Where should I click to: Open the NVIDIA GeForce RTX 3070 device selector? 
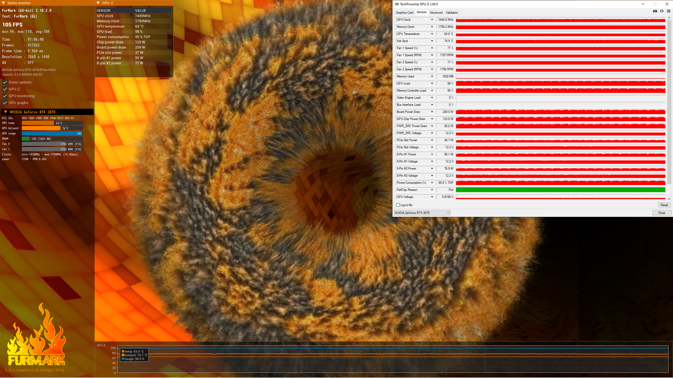click(x=422, y=213)
